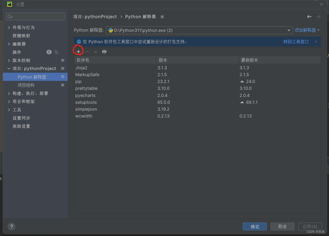Image resolution: width=329 pixels, height=236 pixels.
Task: Click setuptools latest version 69.1.1
Action: tap(252, 102)
